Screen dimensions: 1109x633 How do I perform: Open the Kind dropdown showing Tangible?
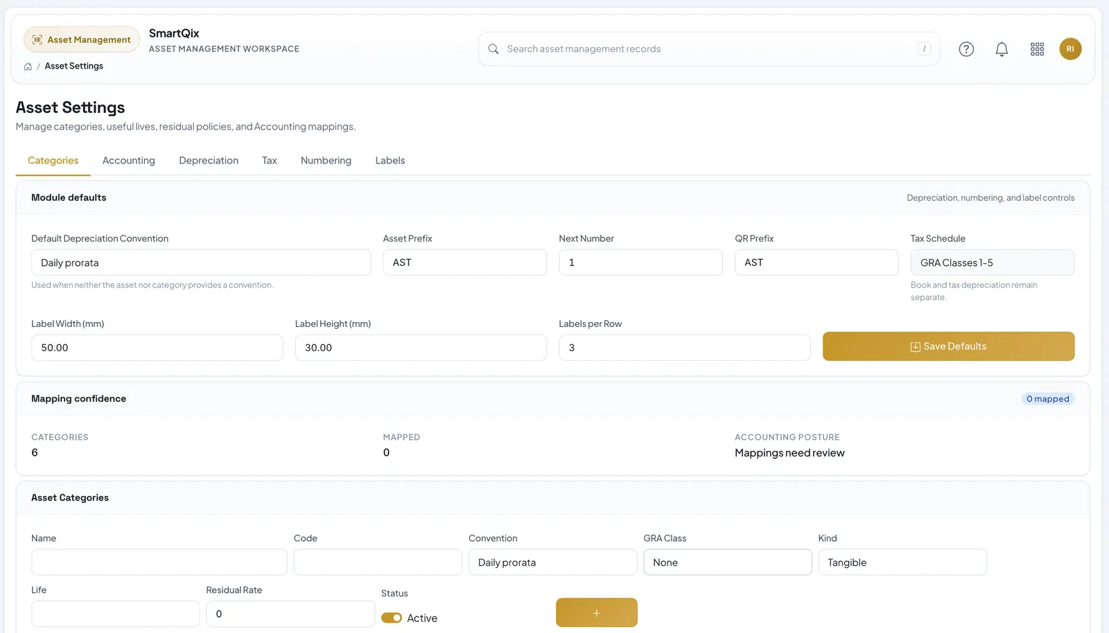coord(902,562)
